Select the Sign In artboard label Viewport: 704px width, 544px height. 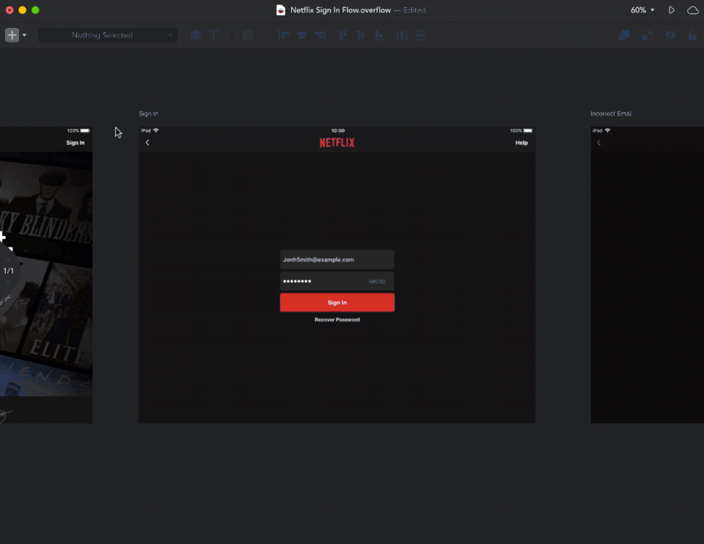[148, 113]
